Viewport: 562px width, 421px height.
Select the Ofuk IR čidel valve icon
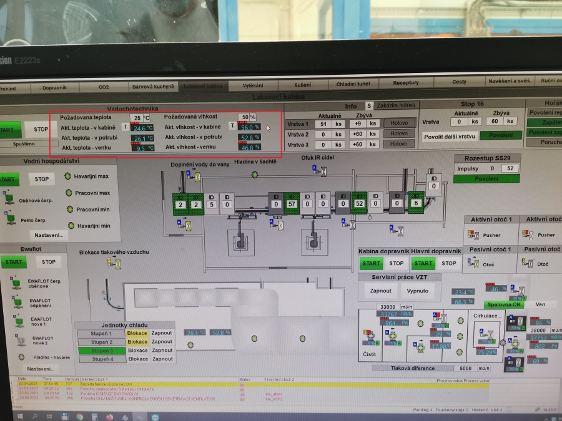(320, 171)
